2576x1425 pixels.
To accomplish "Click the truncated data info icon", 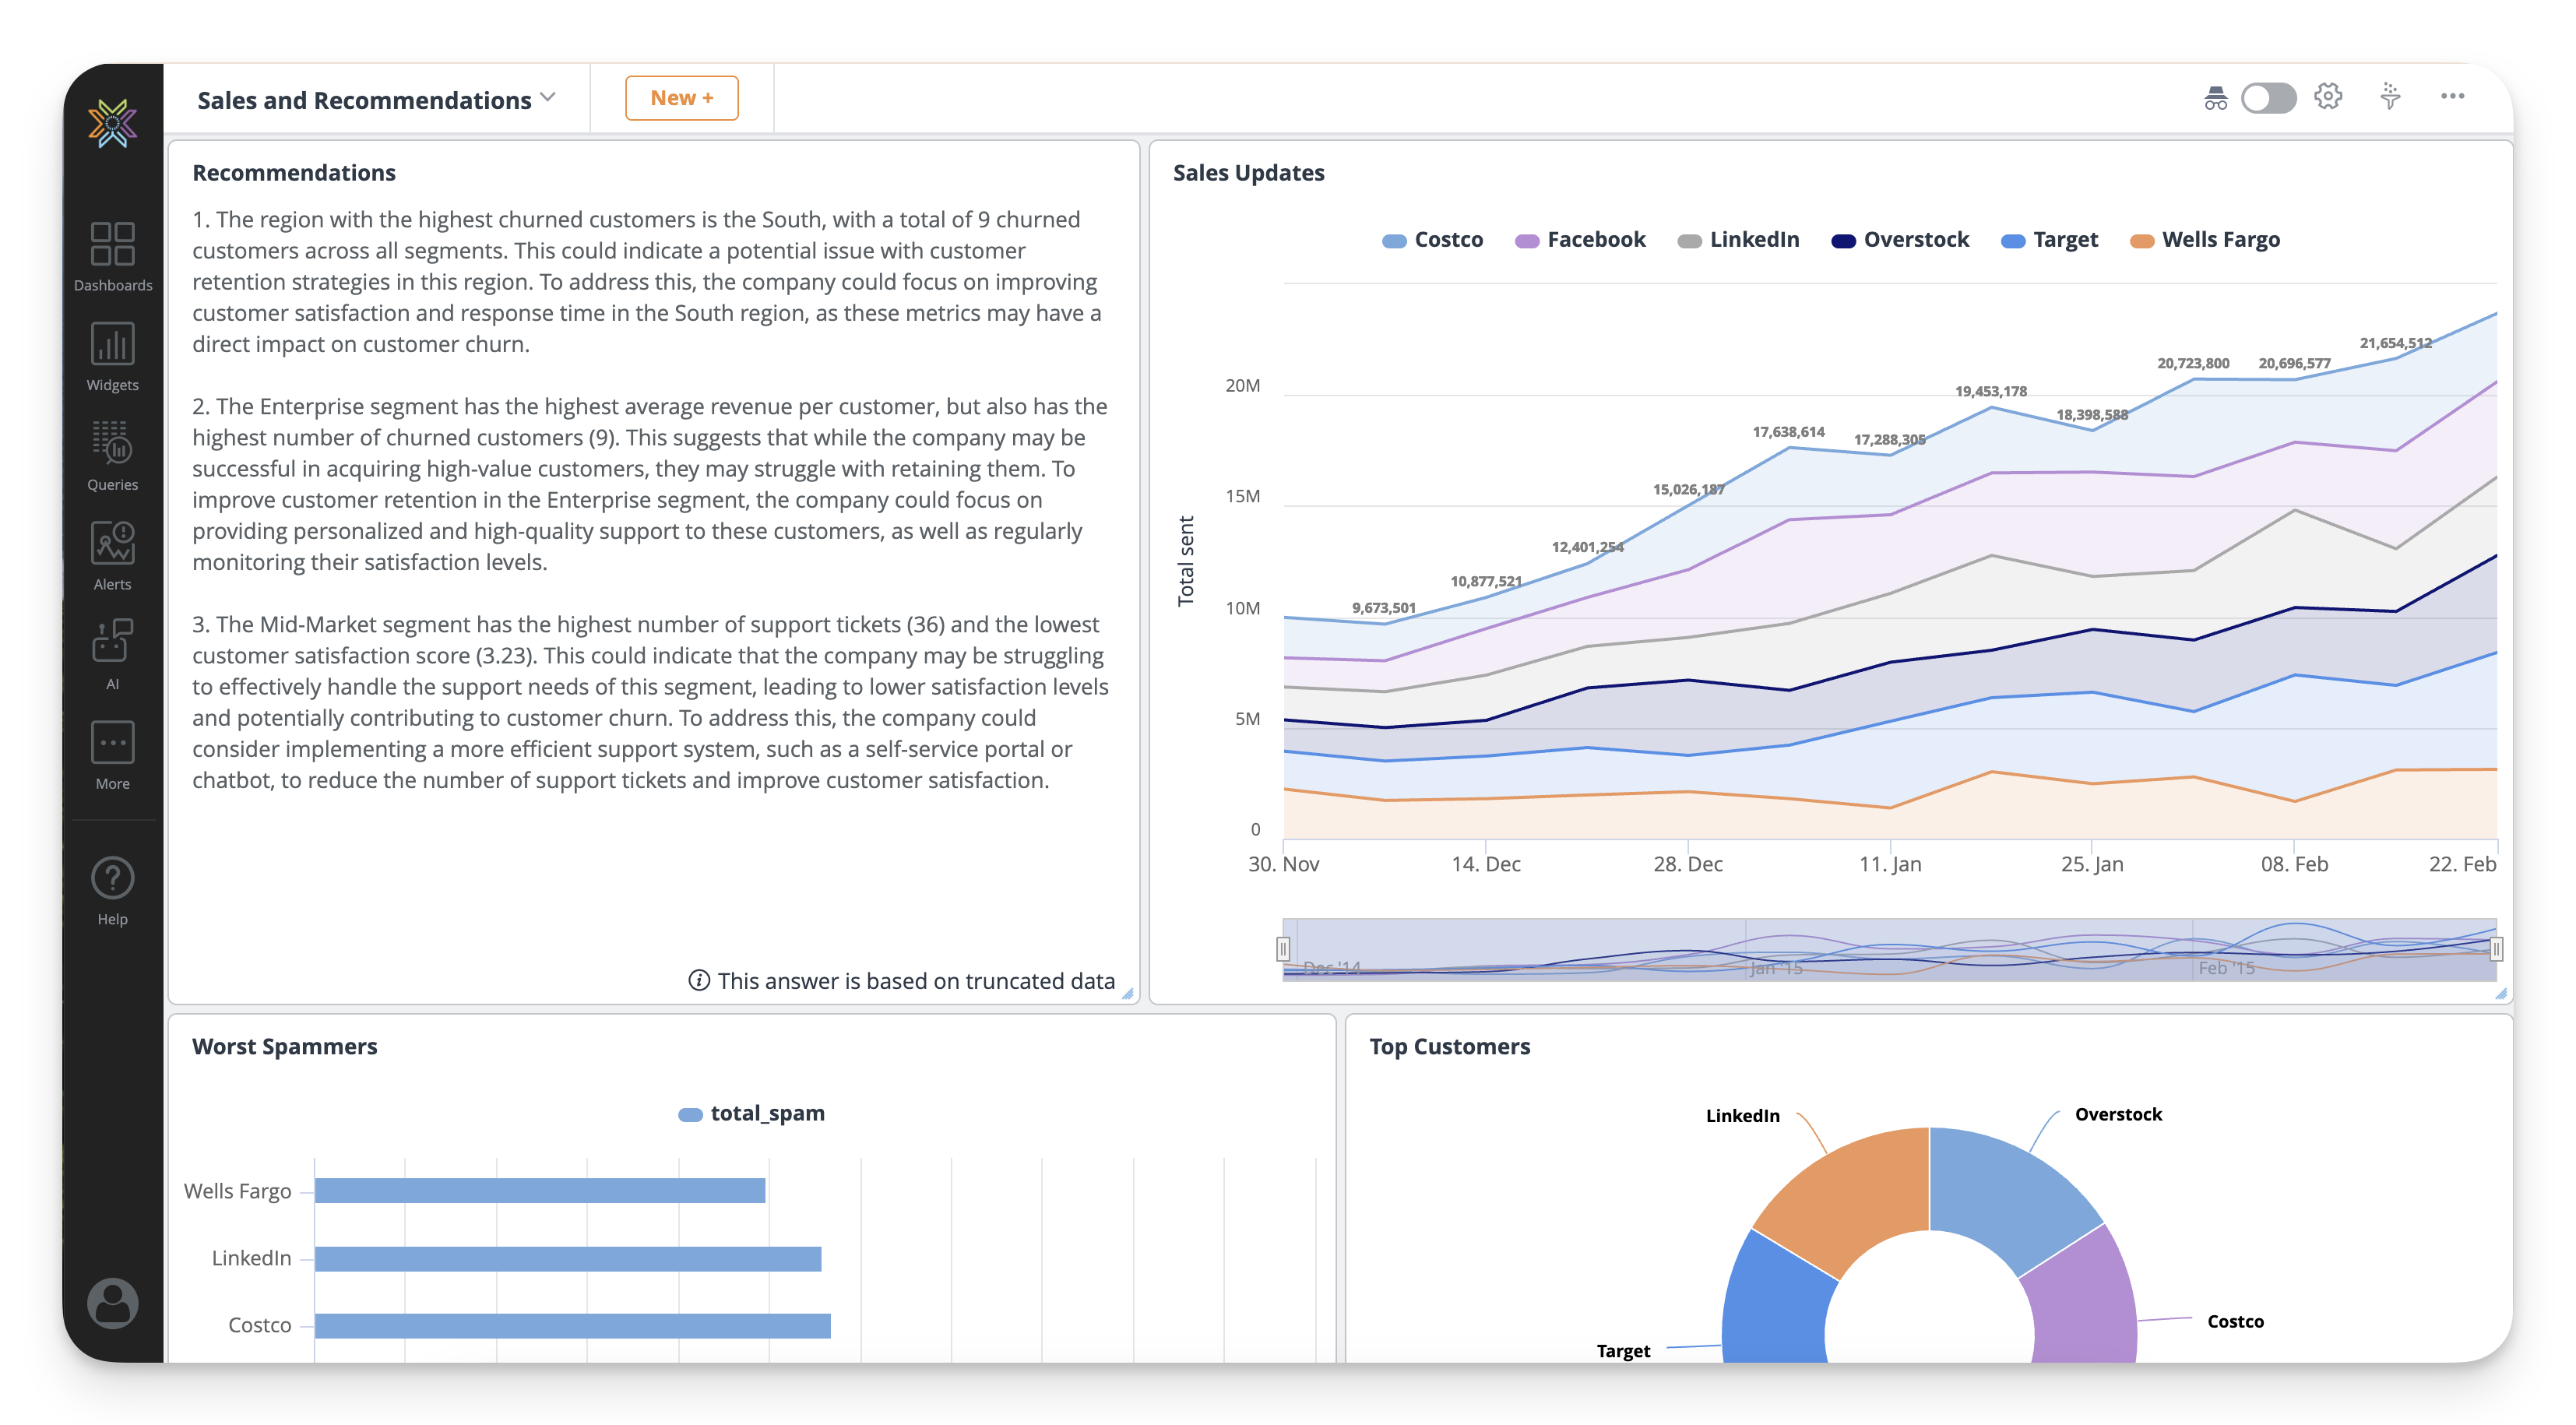I will [x=699, y=980].
